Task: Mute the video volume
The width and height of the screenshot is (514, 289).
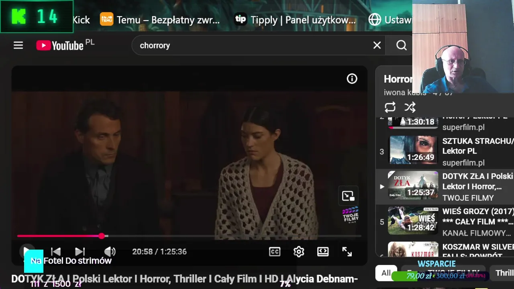Action: [110, 252]
